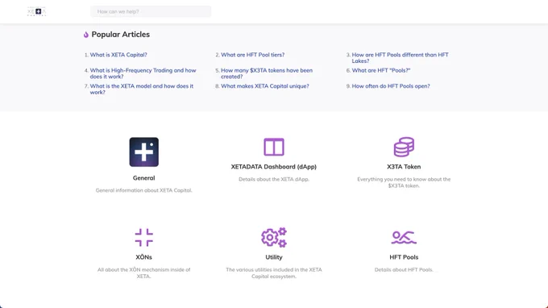Open the 'HFT Pools' category title
Image resolution: width=548 pixels, height=308 pixels.
pos(404,257)
